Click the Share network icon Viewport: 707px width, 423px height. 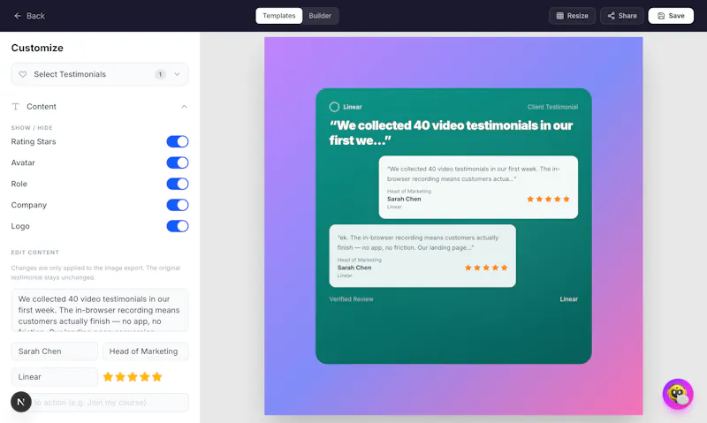(611, 16)
